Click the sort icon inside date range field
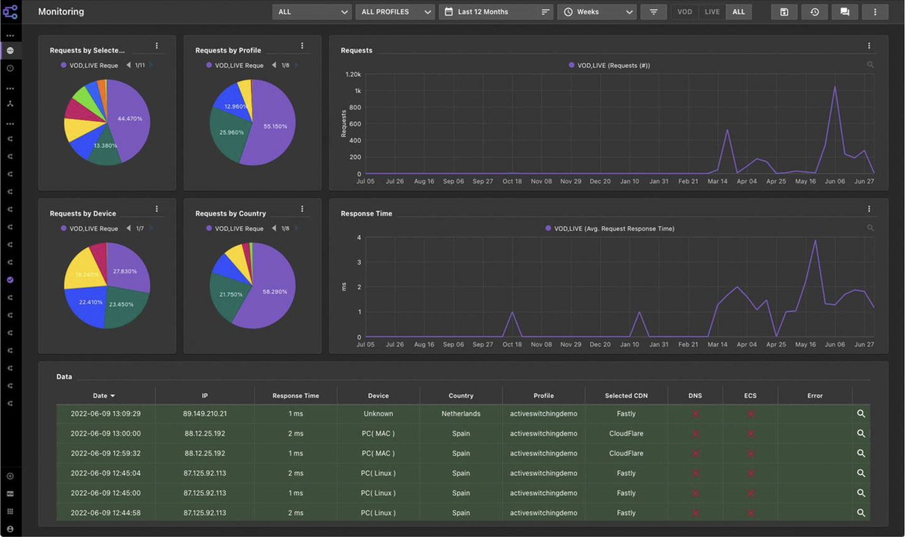 pos(545,12)
